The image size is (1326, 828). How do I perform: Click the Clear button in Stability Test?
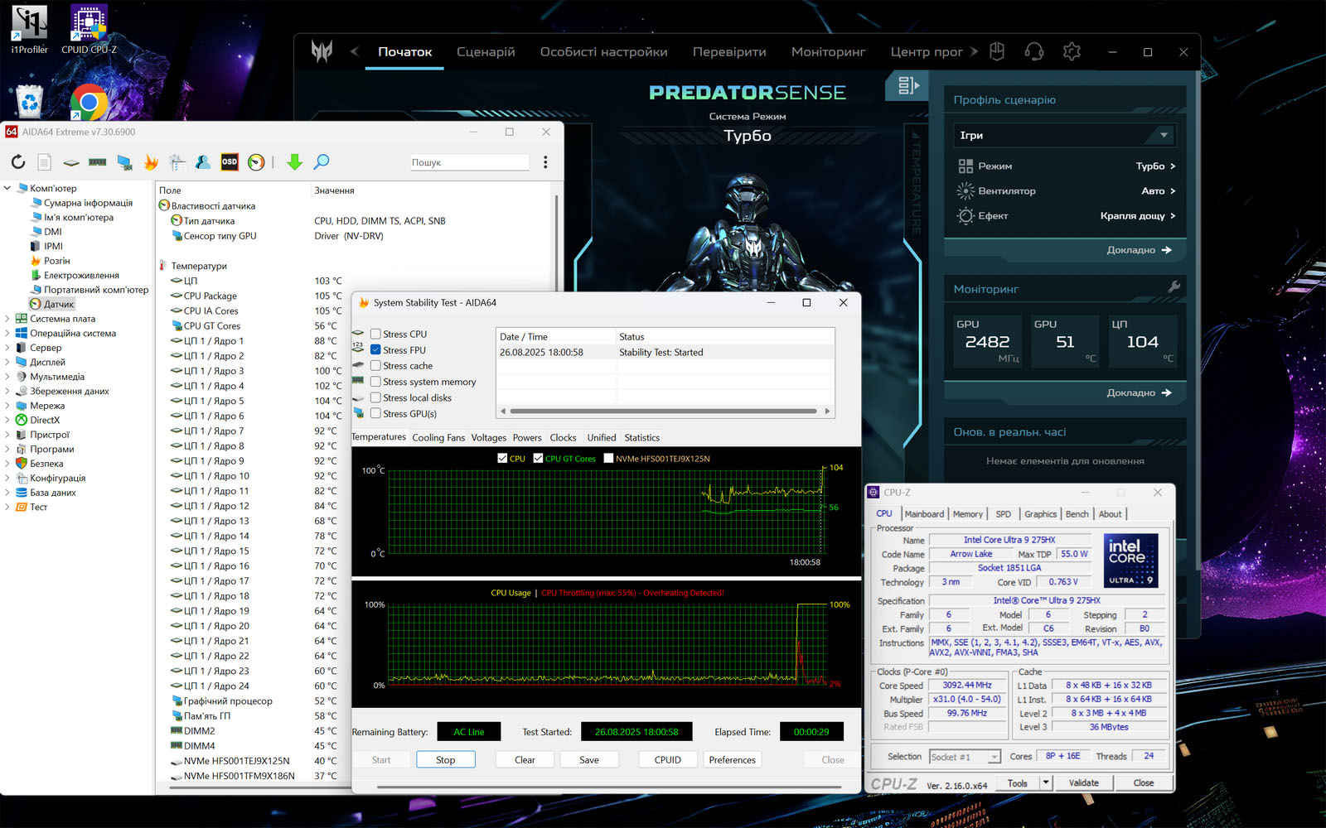[x=525, y=760]
